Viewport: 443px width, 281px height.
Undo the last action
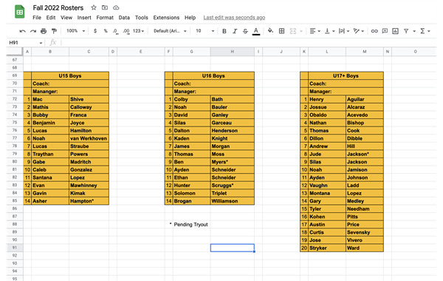tap(23, 31)
